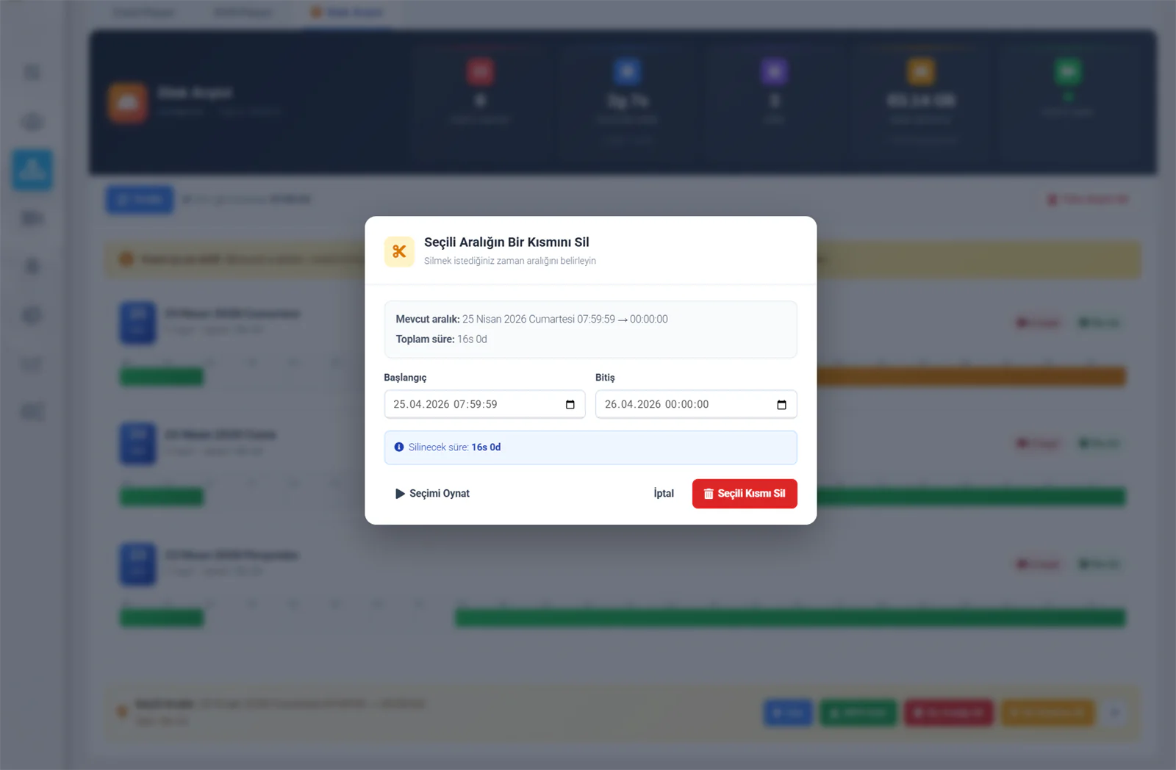Image resolution: width=1176 pixels, height=770 pixels.
Task: Open the calendar picker in the Başlangıç field
Action: tap(570, 405)
